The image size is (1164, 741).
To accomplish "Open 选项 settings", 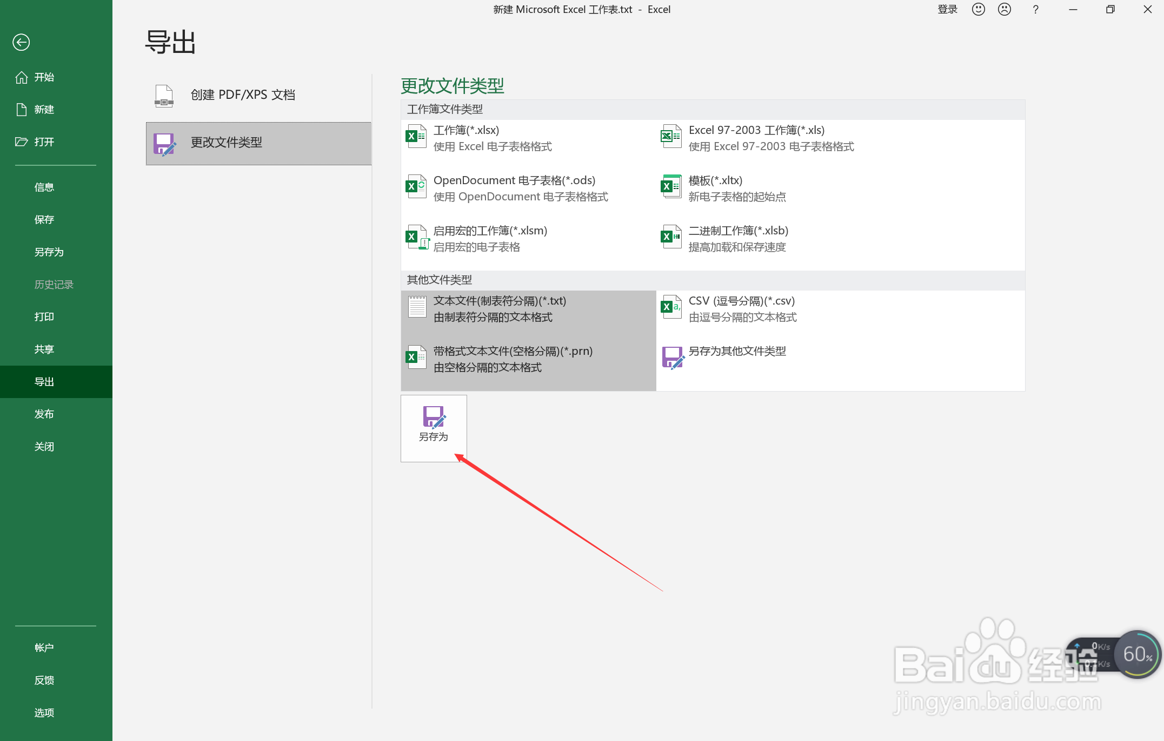I will pos(44,712).
